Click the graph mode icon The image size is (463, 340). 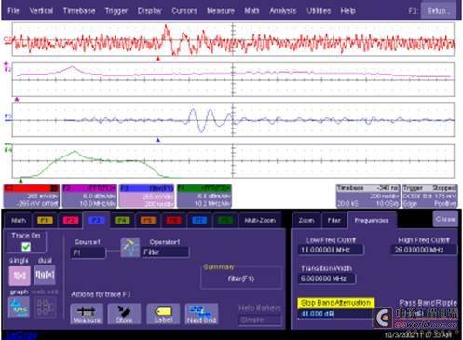click(x=20, y=306)
